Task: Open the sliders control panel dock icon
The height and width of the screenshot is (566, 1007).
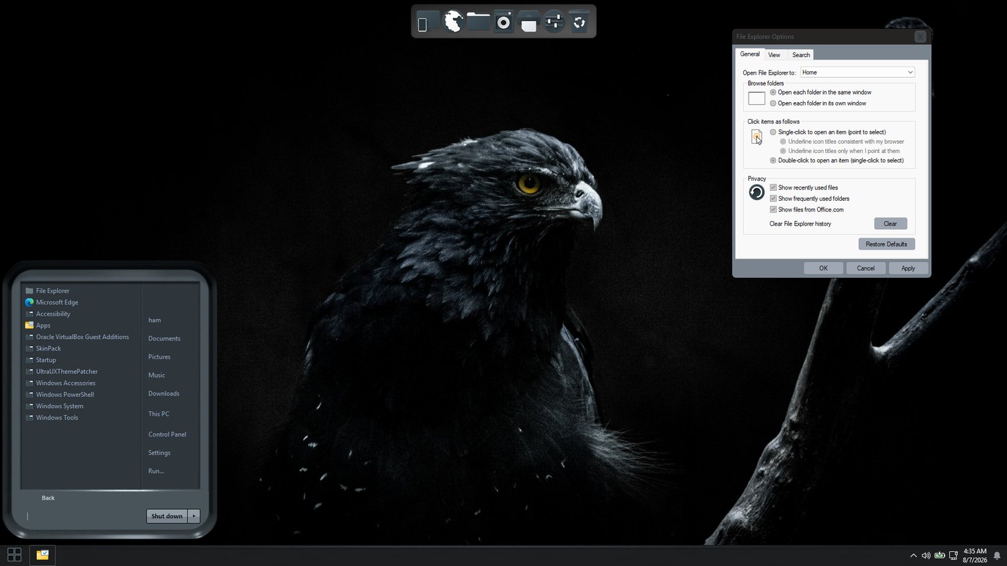Action: 554,21
